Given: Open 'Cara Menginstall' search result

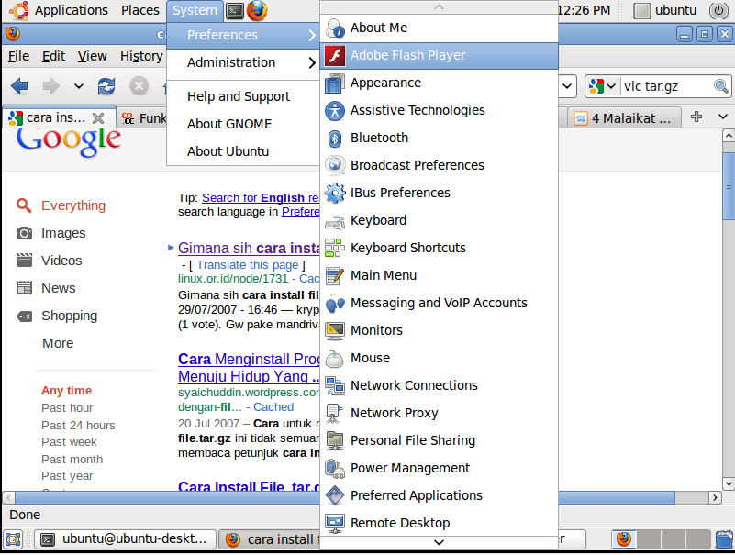Looking at the screenshot, I should (249, 368).
